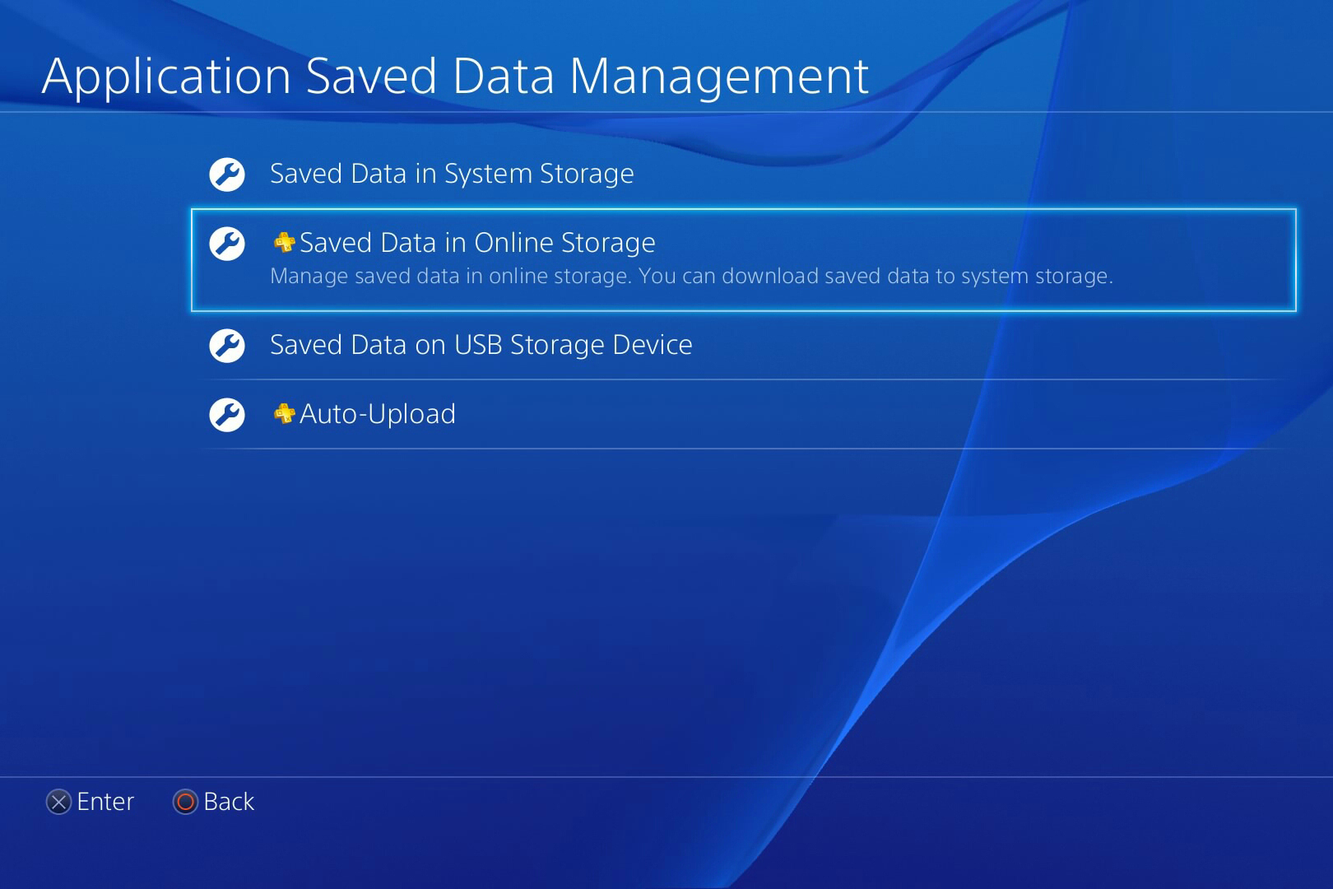Click PlayStation Plus icon before Auto-Upload label

pyautogui.click(x=284, y=413)
